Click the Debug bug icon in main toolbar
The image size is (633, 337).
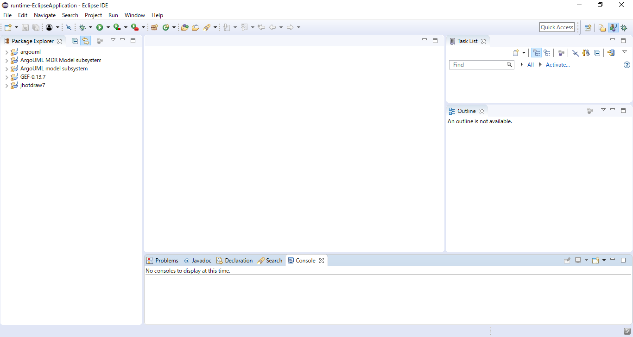[82, 27]
